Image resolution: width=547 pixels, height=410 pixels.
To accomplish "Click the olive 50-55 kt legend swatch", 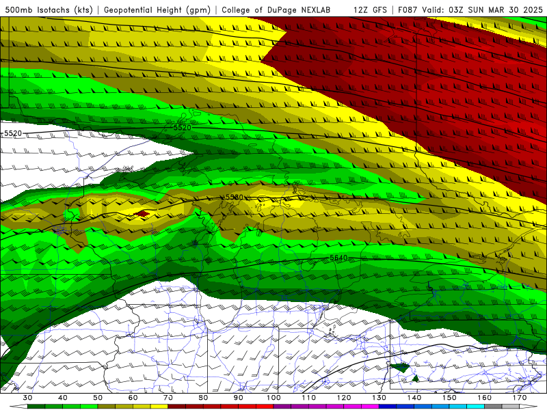I will click(107, 406).
